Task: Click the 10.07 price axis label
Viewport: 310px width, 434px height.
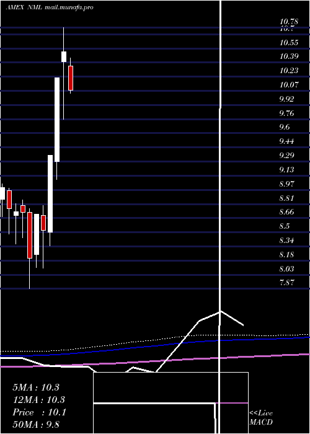Action: 289,85
